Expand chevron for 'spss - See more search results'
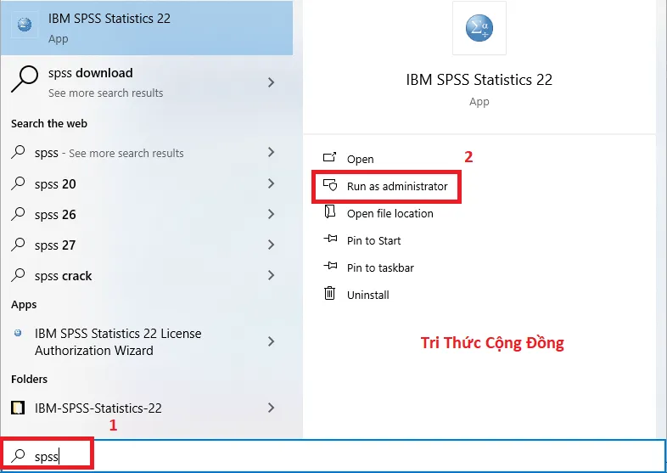Viewport: 667px width, 473px height. 271,152
